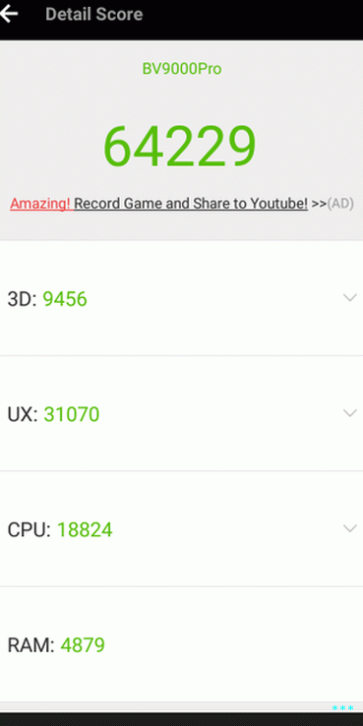Select the CPU score value 18824
The image size is (363, 726).
85,529
